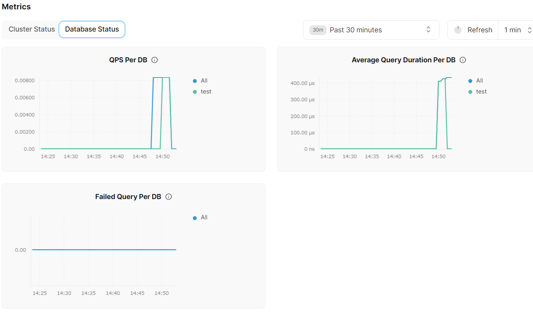Toggle the test series in QPS Per DB legend
Screen dimensions: 533x314
(x=206, y=92)
